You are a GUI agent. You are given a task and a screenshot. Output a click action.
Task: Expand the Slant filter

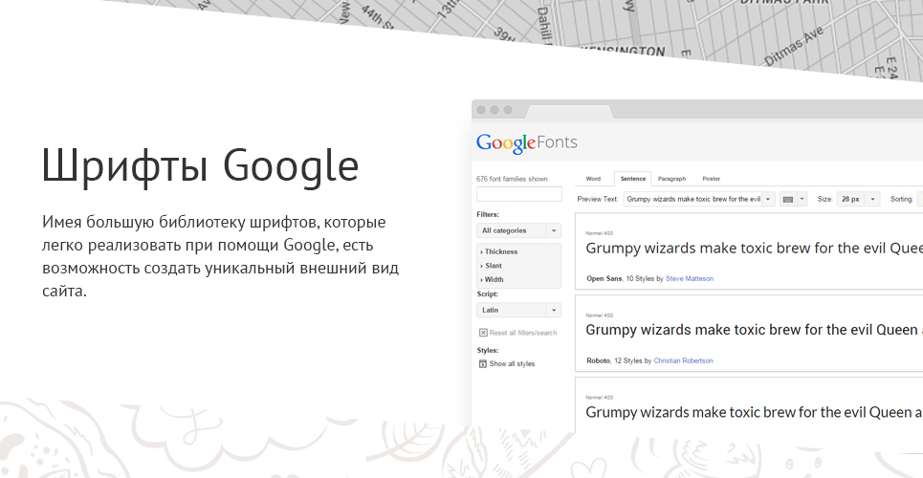pos(492,266)
